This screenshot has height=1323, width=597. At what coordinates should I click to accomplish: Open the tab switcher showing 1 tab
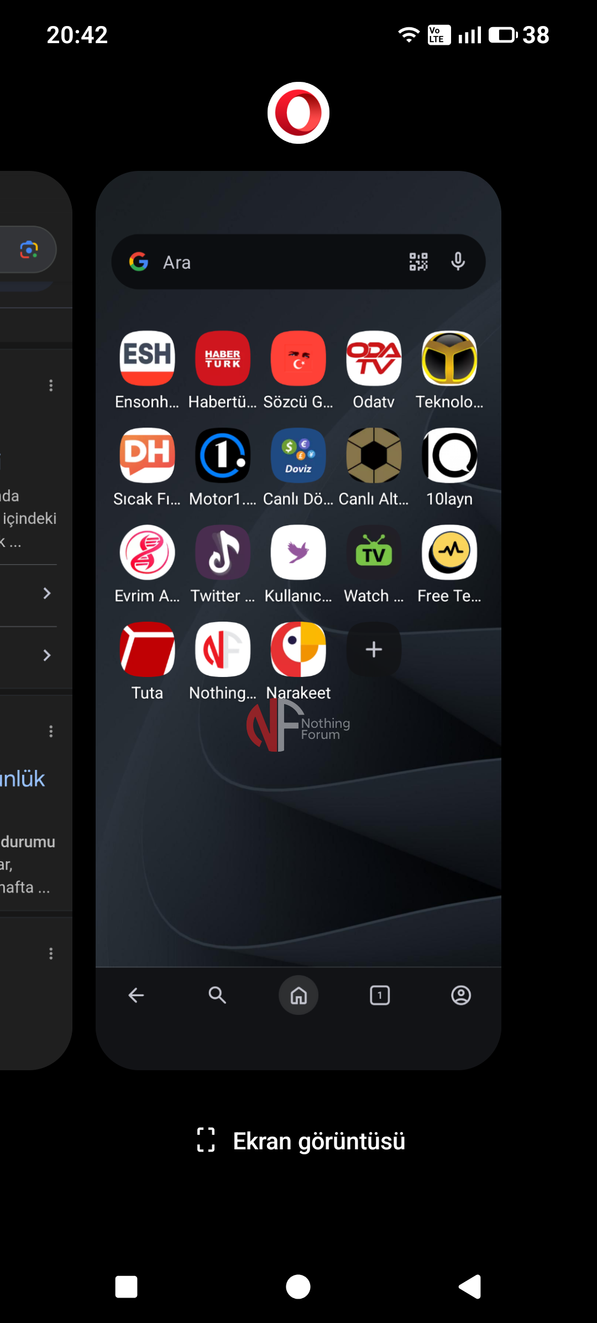click(x=380, y=996)
